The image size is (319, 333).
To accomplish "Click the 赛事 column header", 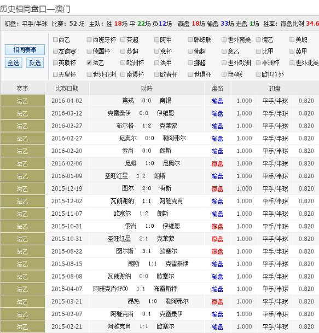I will [x=22, y=88].
